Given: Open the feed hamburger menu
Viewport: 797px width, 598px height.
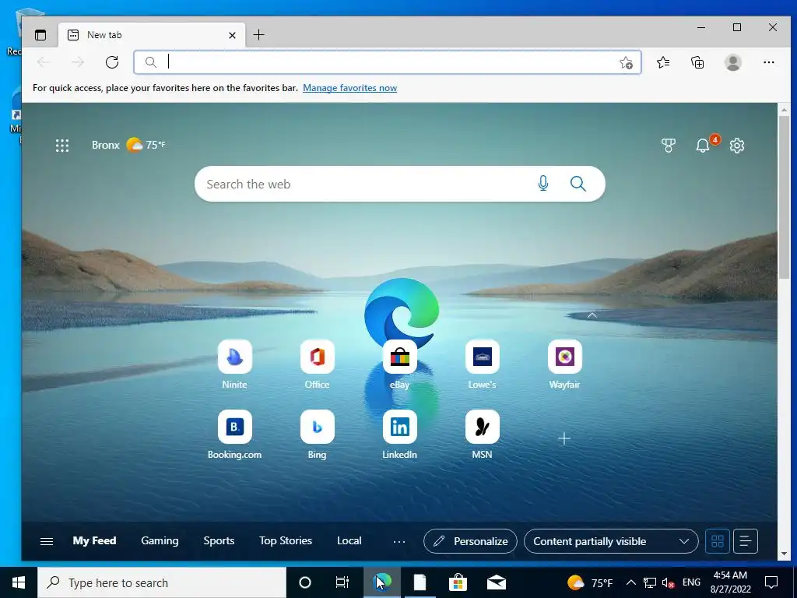Looking at the screenshot, I should click(46, 541).
